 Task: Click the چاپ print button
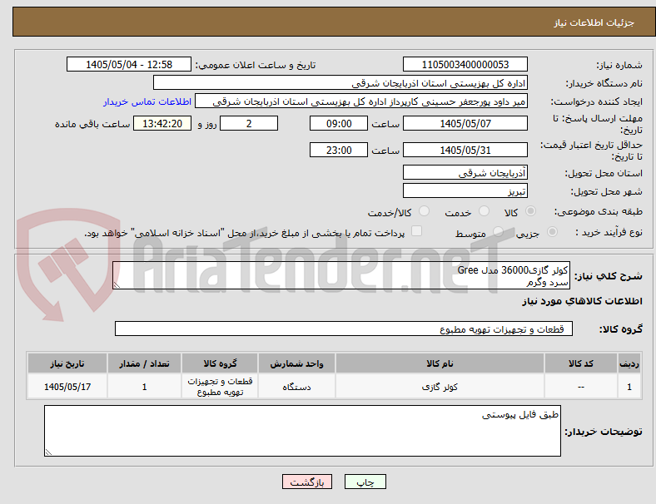[x=365, y=482]
